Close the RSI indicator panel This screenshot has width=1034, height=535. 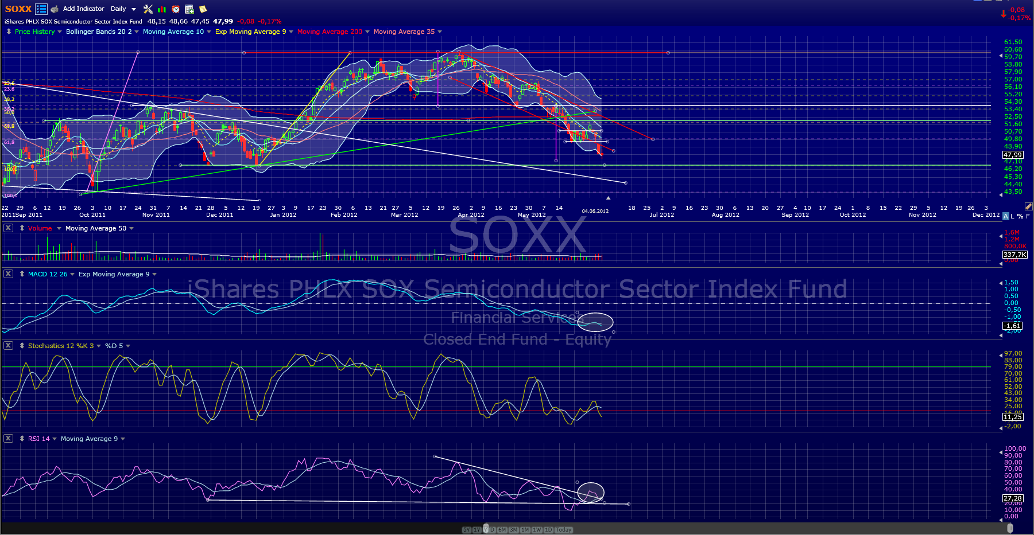click(x=8, y=439)
